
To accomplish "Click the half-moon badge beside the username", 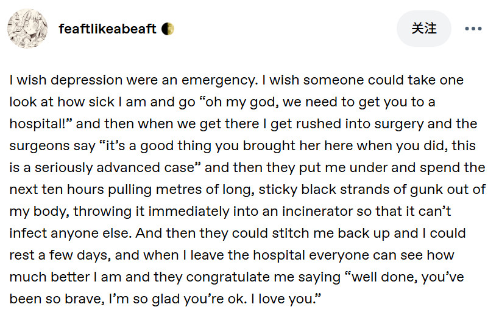I will coord(168,29).
